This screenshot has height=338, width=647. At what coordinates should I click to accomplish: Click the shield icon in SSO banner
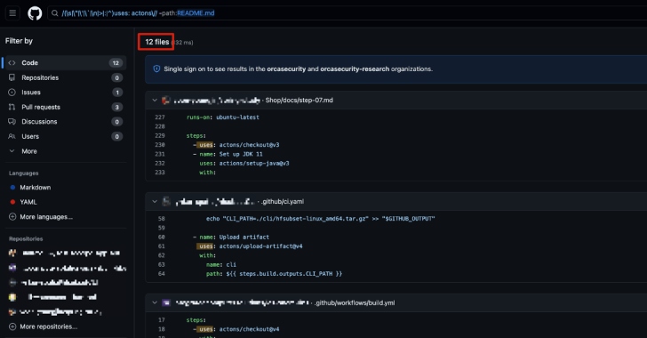156,68
